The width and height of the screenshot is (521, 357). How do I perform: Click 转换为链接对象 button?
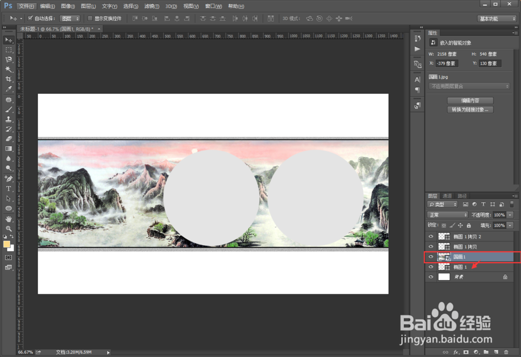pyautogui.click(x=470, y=110)
